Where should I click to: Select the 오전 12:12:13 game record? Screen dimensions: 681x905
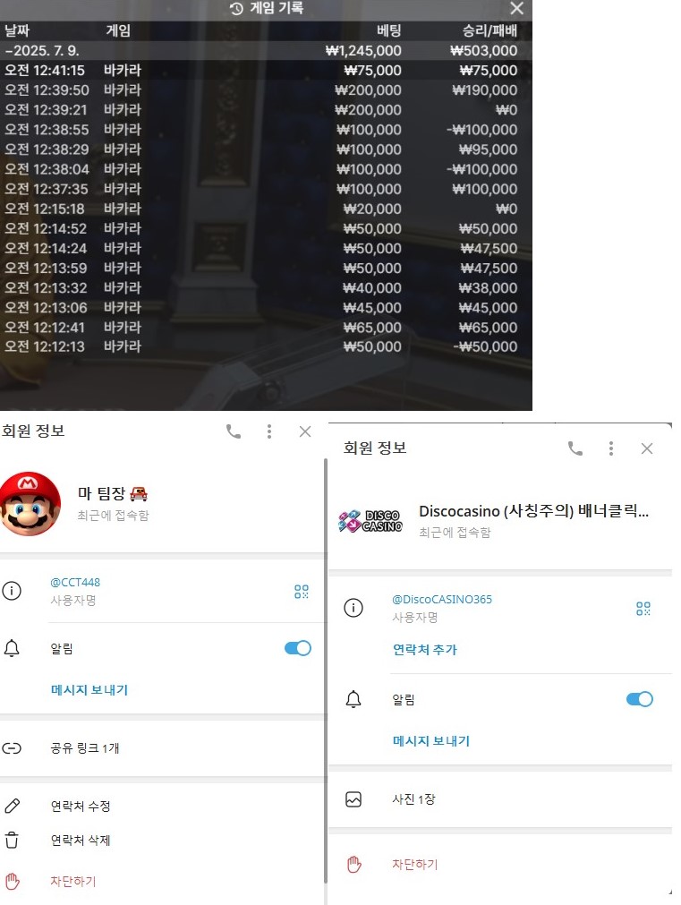click(x=266, y=346)
